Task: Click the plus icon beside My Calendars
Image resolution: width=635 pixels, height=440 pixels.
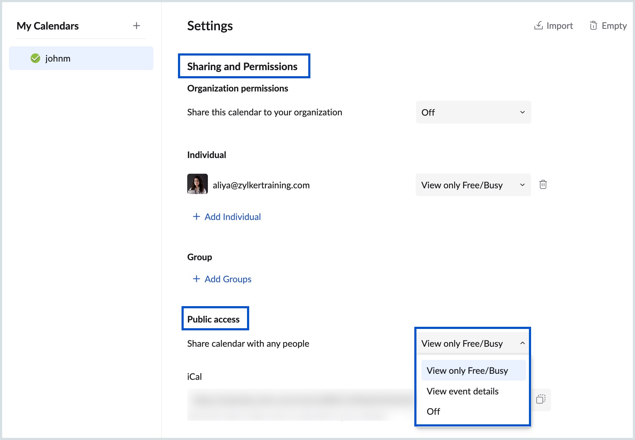Action: 136,26
